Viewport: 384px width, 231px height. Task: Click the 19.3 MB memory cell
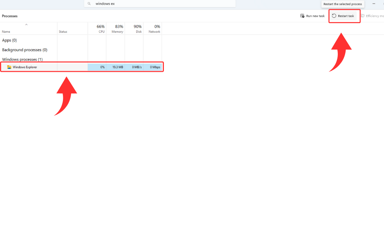point(117,67)
